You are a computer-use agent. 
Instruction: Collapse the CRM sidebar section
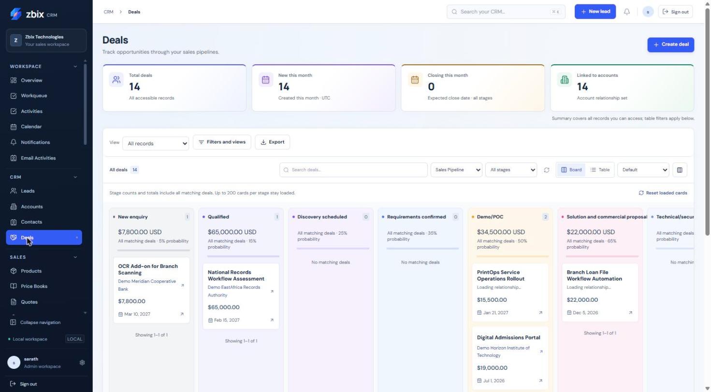tap(75, 177)
